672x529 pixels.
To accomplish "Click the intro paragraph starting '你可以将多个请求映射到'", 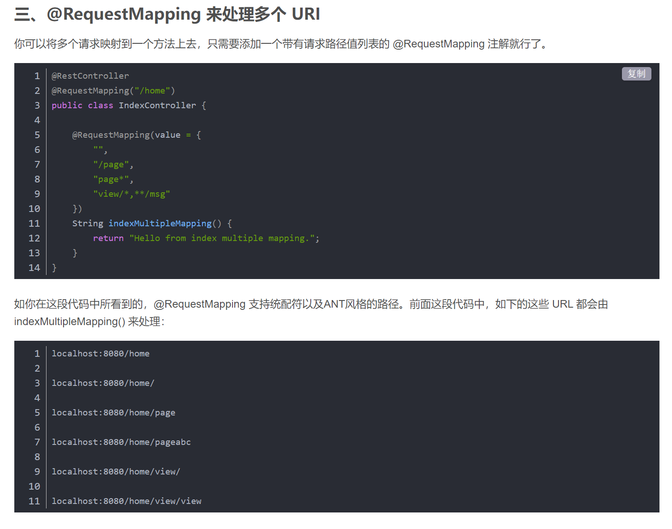I will (x=283, y=44).
